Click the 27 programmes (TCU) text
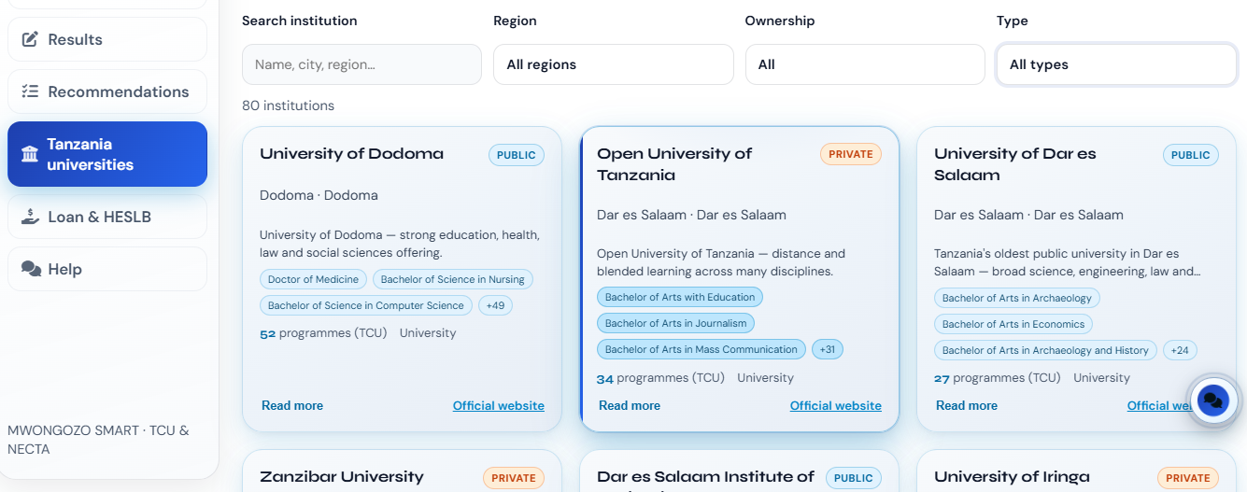Screen dimensions: 1247x492 coord(998,377)
